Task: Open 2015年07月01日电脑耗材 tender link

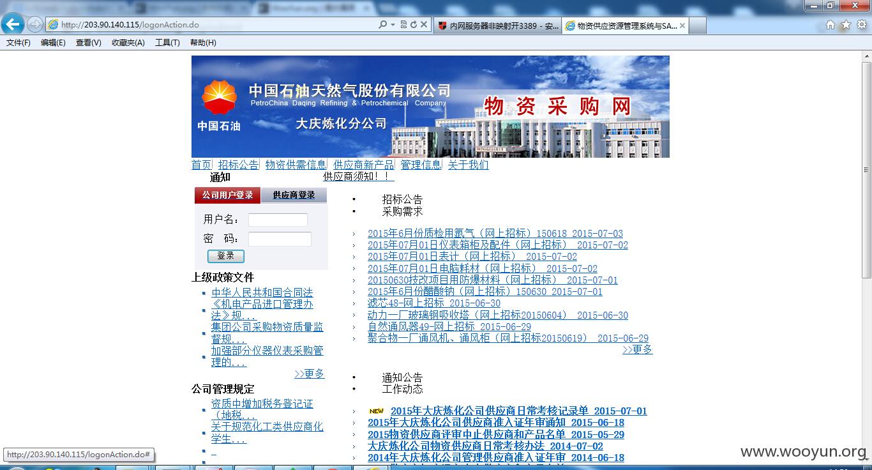Action: pyautogui.click(x=483, y=269)
